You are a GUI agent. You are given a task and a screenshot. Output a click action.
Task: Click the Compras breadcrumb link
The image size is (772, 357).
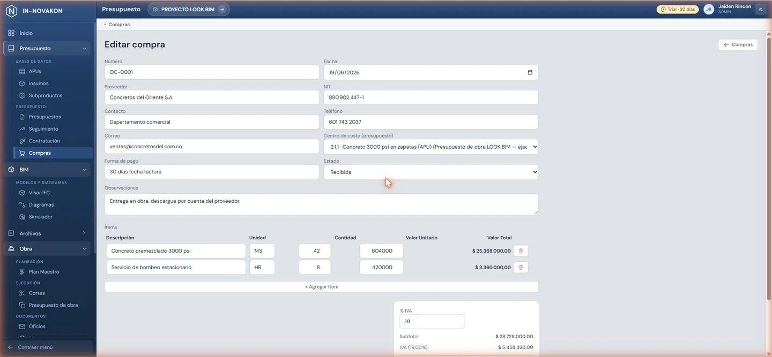point(119,25)
